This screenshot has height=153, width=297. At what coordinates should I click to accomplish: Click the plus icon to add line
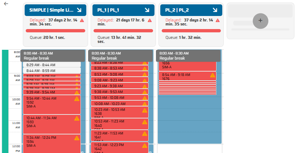point(260,21)
